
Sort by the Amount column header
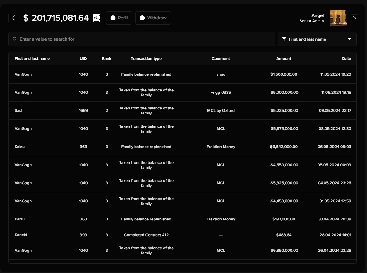tap(284, 59)
